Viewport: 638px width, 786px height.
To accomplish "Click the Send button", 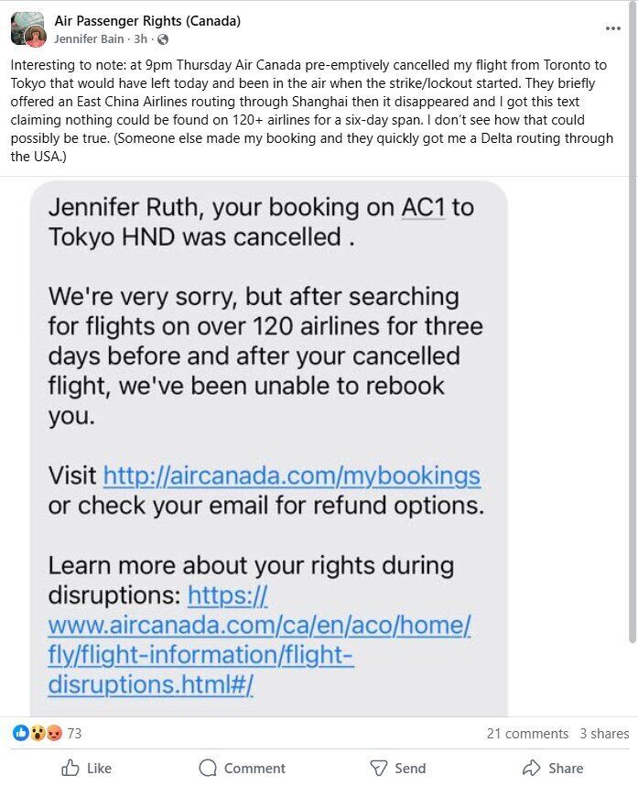I will tap(399, 768).
